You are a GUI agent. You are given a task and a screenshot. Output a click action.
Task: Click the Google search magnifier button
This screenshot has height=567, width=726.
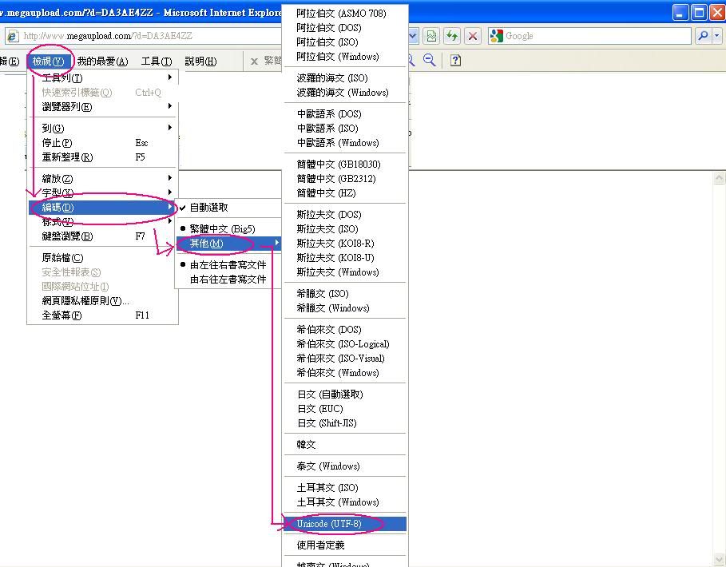point(703,36)
